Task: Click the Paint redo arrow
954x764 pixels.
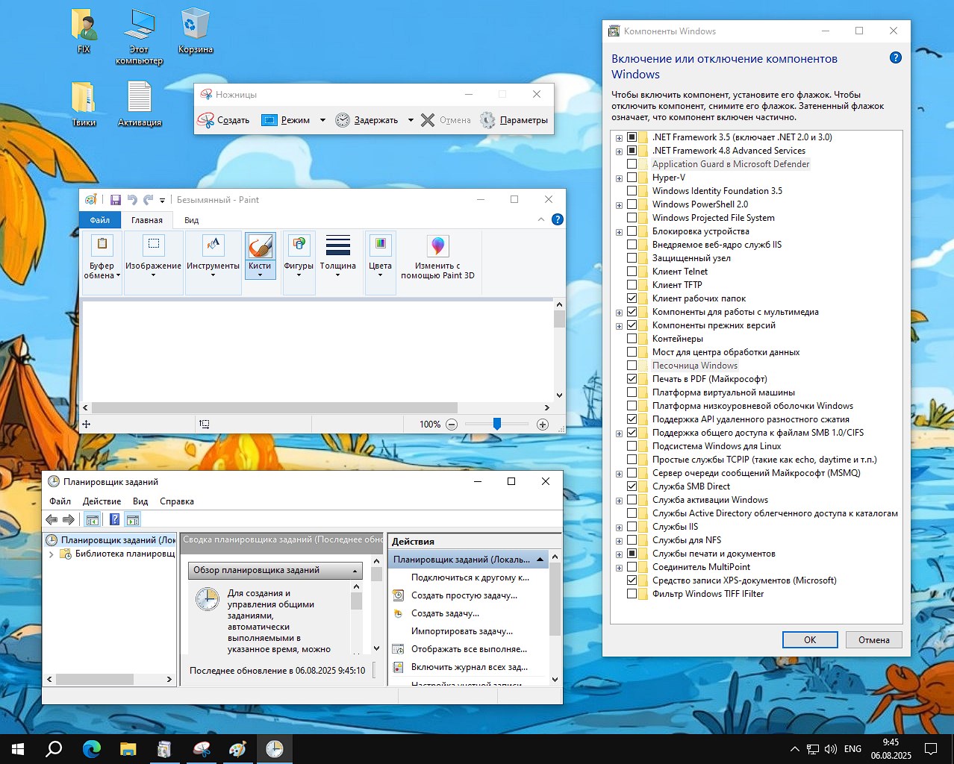Action: (x=149, y=200)
